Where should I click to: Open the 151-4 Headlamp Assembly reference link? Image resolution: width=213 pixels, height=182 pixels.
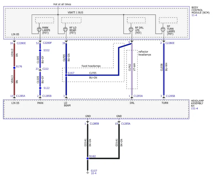tap(194, 108)
